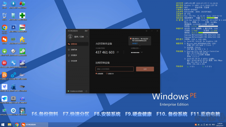Click Chrome icon on the taskbar

17,125
